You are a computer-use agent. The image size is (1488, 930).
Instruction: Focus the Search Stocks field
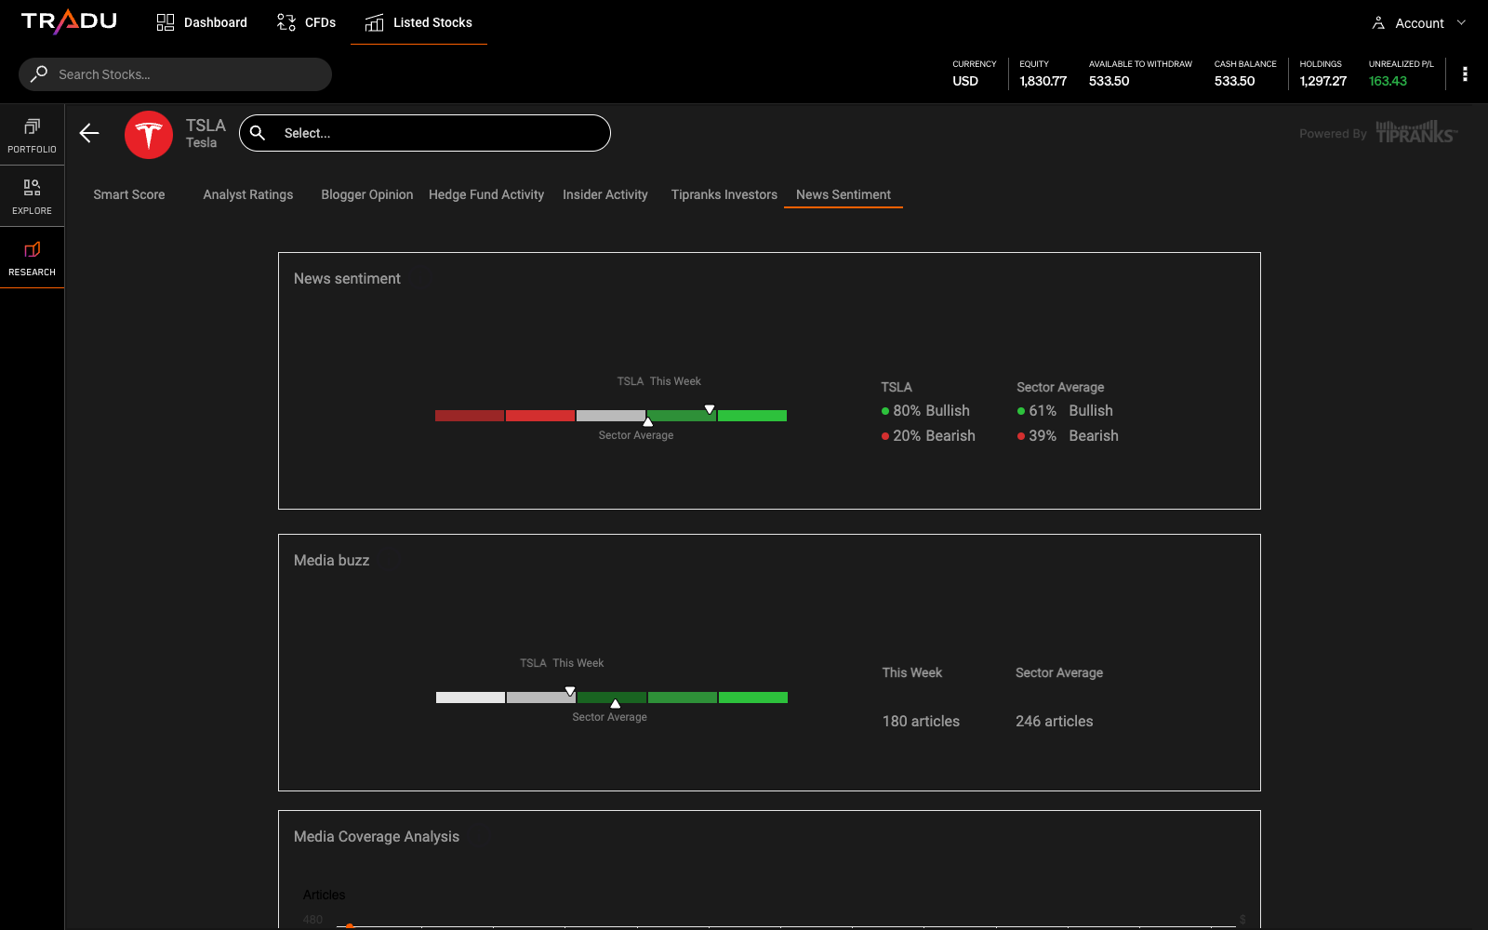175,74
